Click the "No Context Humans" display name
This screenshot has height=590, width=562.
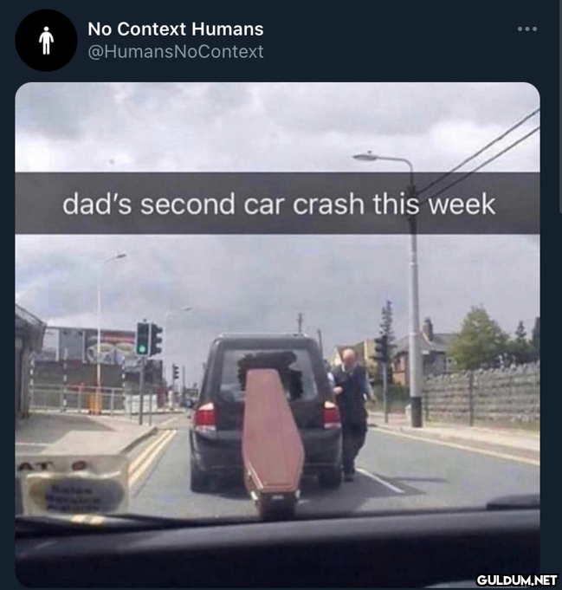176,29
